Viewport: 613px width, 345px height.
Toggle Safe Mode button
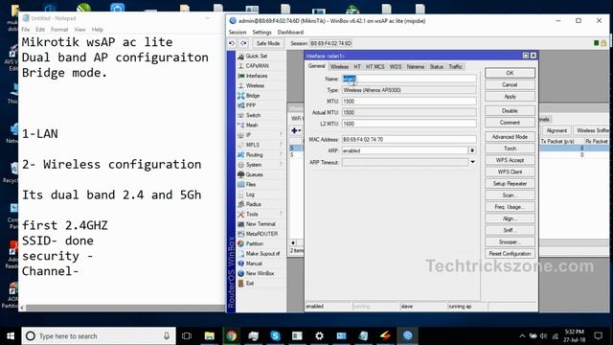tap(268, 43)
